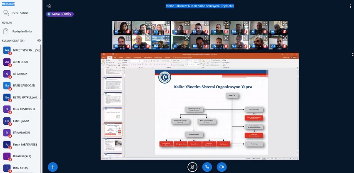
Task: Unmute the microphone in the bottom bar
Action: click(192, 167)
